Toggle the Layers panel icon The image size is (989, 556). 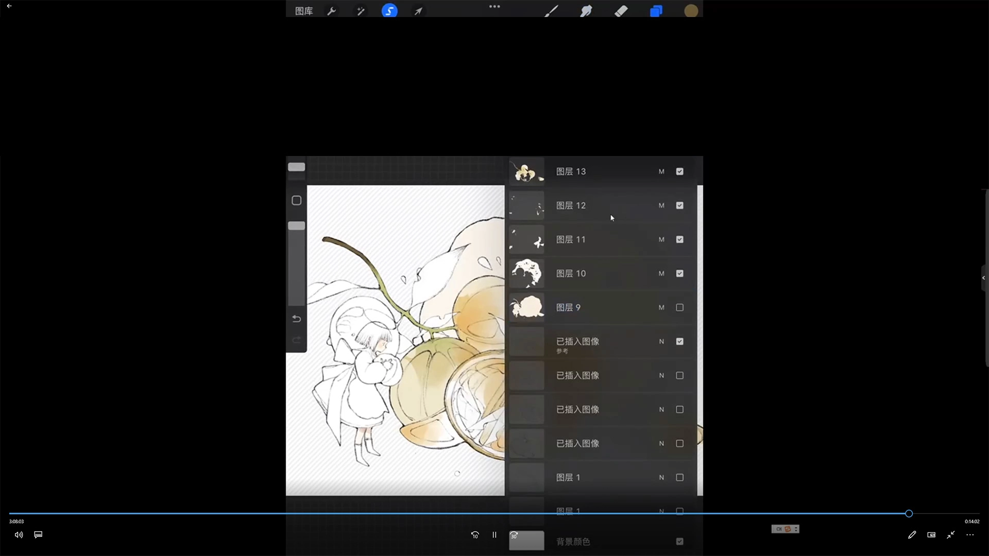(656, 11)
